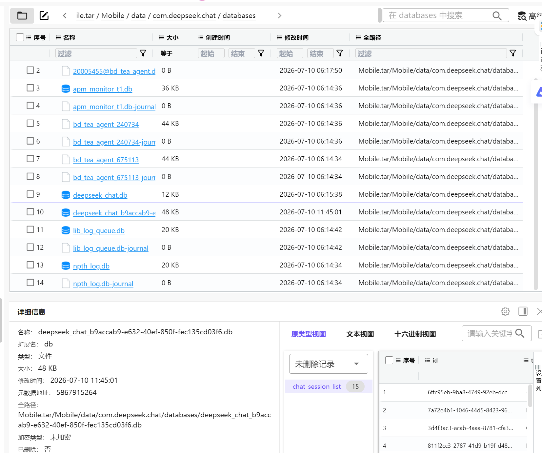Click database icon for apm_monitor_t1.db

click(x=66, y=89)
